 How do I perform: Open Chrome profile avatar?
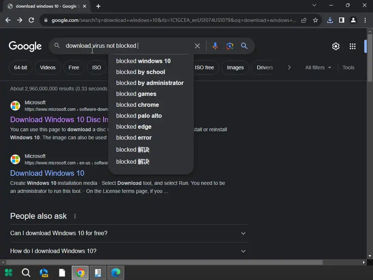[353, 20]
